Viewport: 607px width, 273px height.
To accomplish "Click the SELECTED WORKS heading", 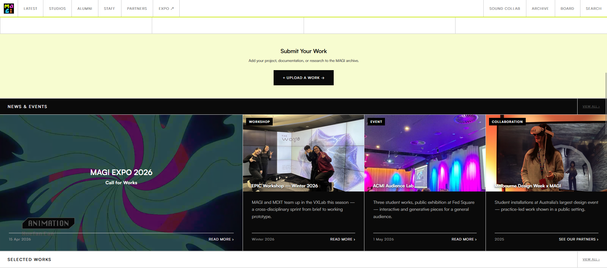I will tap(29, 260).
